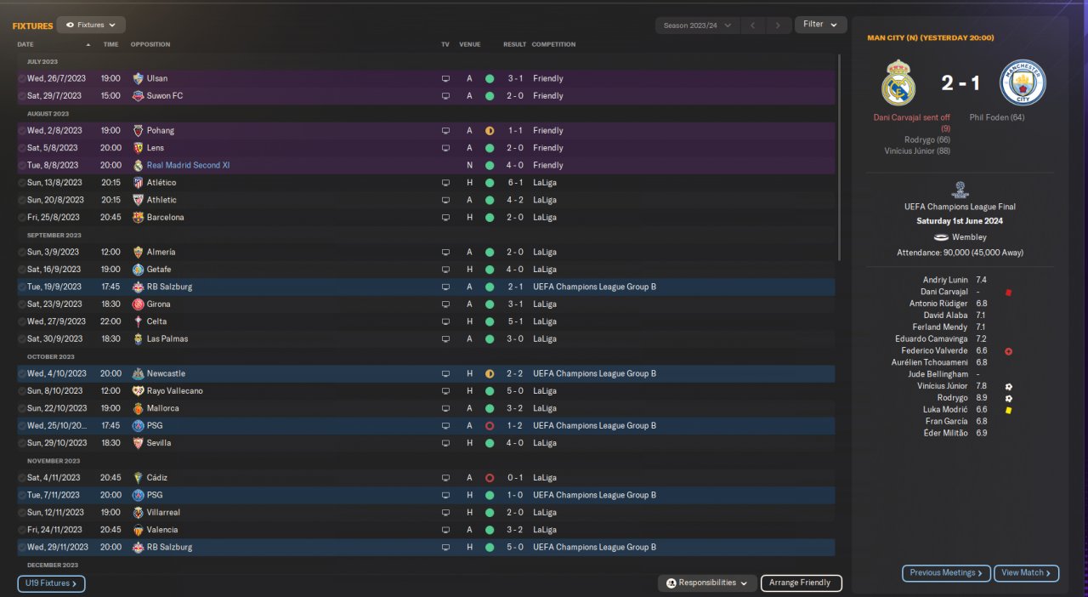Image resolution: width=1088 pixels, height=597 pixels.
Task: Click the Real Madrid crest in match panel
Action: click(898, 82)
